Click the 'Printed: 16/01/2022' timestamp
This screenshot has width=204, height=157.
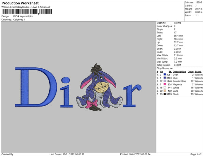pyautogui.click(x=135, y=154)
